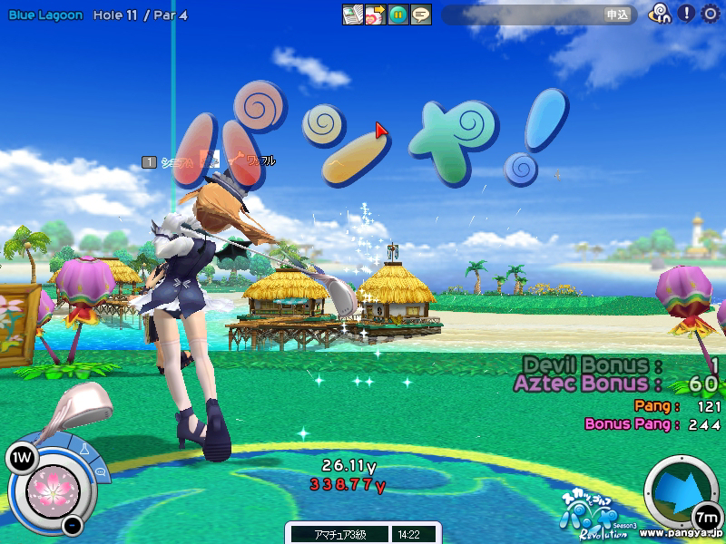Open the chat speech bubble icon
The width and height of the screenshot is (726, 544).
pos(420,15)
